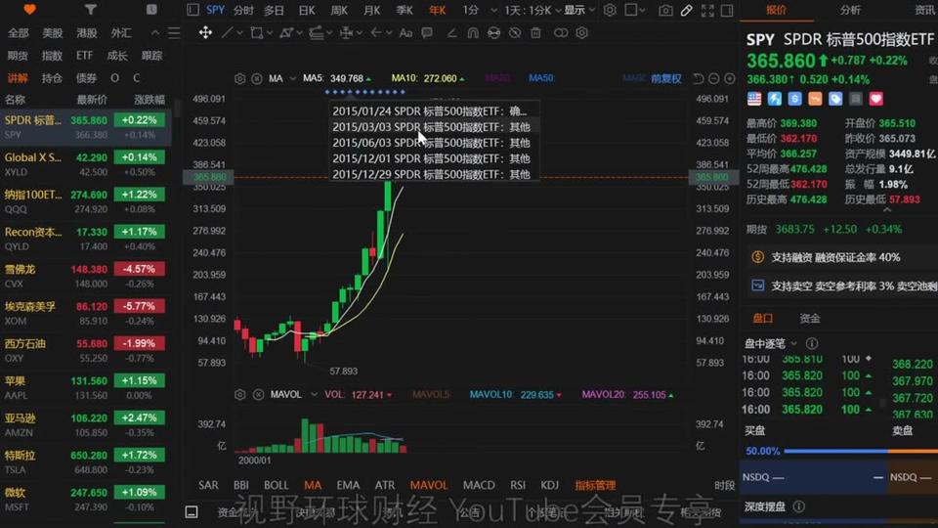The image size is (938, 528).
Task: Collapse watchlist categories with up chevron
Action: pyautogui.click(x=155, y=33)
